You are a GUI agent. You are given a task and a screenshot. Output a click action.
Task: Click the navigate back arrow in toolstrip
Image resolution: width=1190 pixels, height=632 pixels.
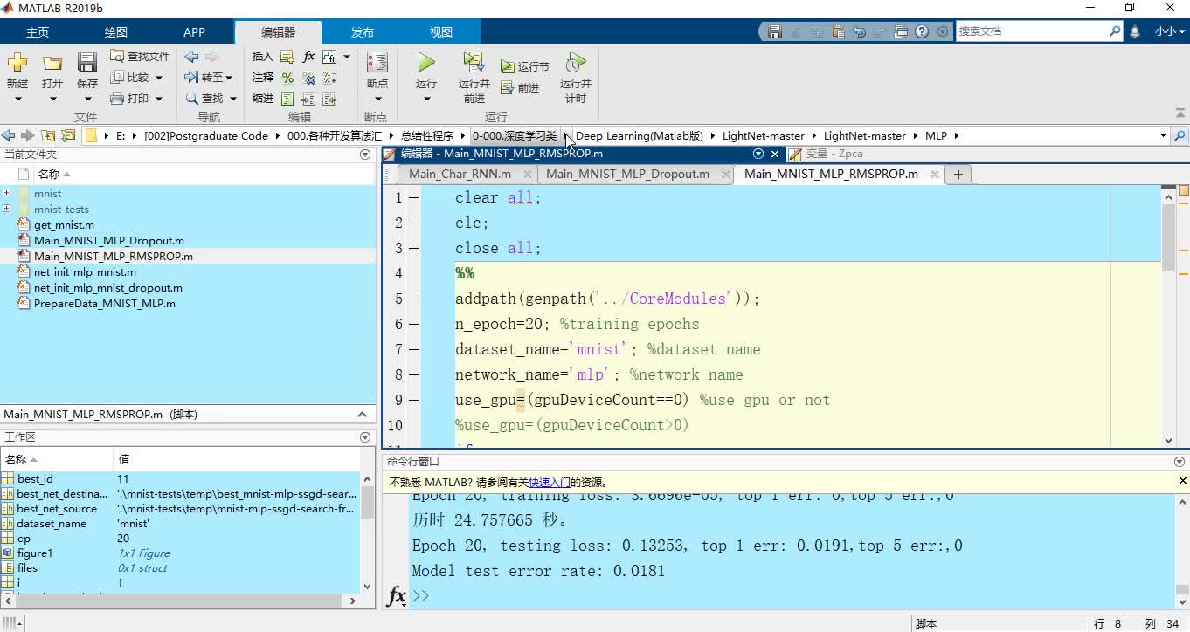tap(192, 57)
